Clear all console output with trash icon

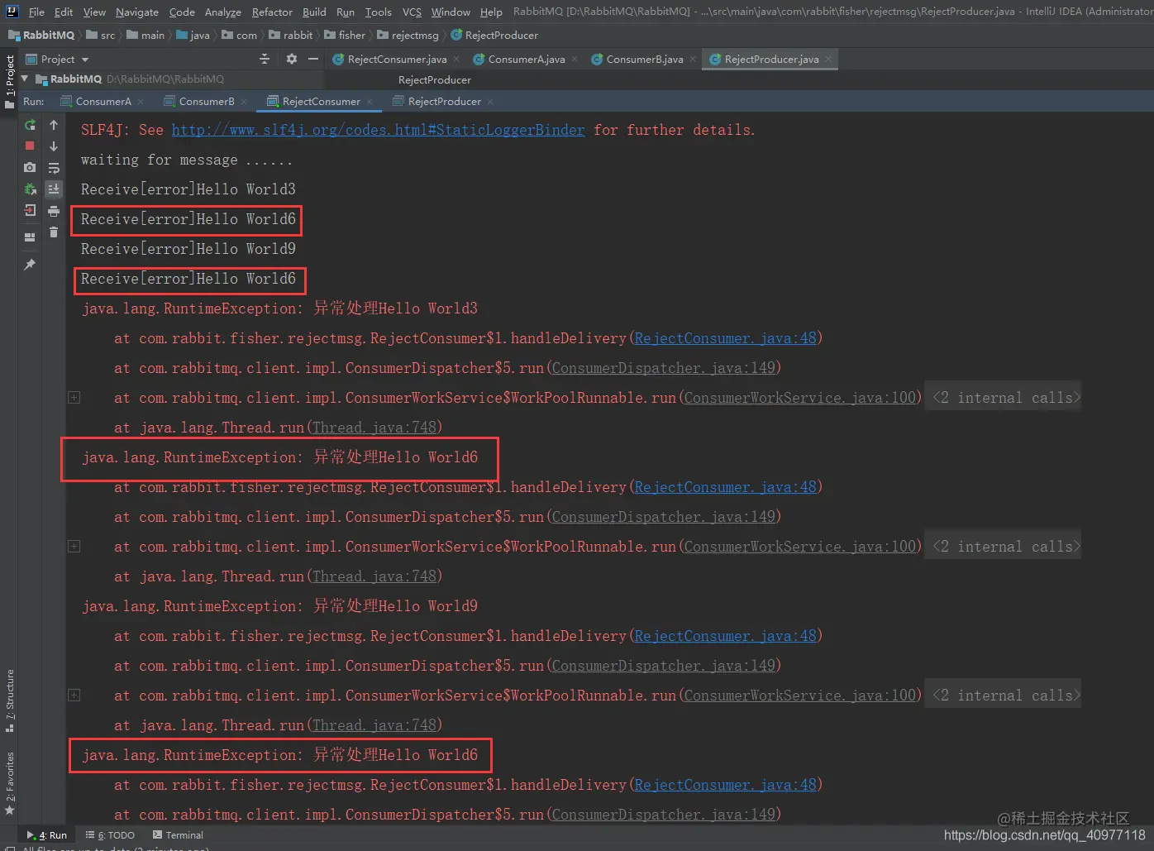click(54, 232)
